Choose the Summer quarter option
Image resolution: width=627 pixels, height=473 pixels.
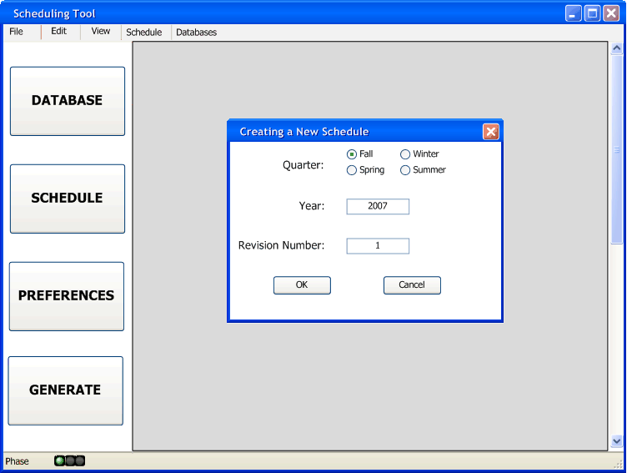click(405, 170)
